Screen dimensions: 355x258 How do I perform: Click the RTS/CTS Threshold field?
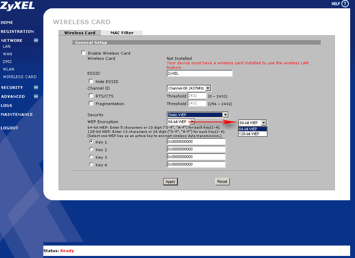tap(197, 95)
